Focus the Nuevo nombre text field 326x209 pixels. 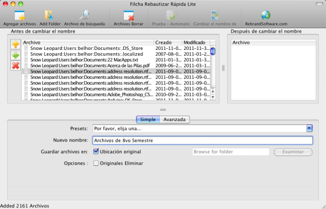pyautogui.click(x=202, y=141)
